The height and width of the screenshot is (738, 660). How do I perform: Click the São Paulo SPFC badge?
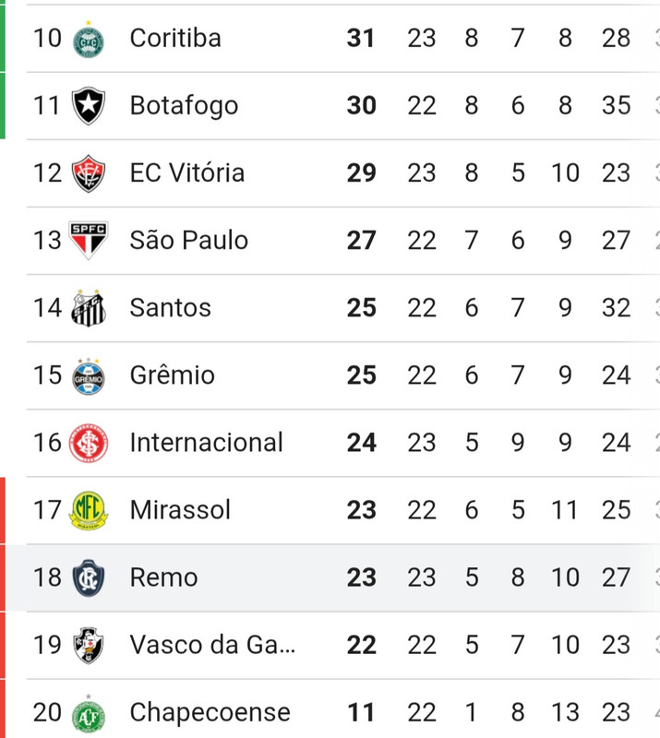pyautogui.click(x=89, y=240)
